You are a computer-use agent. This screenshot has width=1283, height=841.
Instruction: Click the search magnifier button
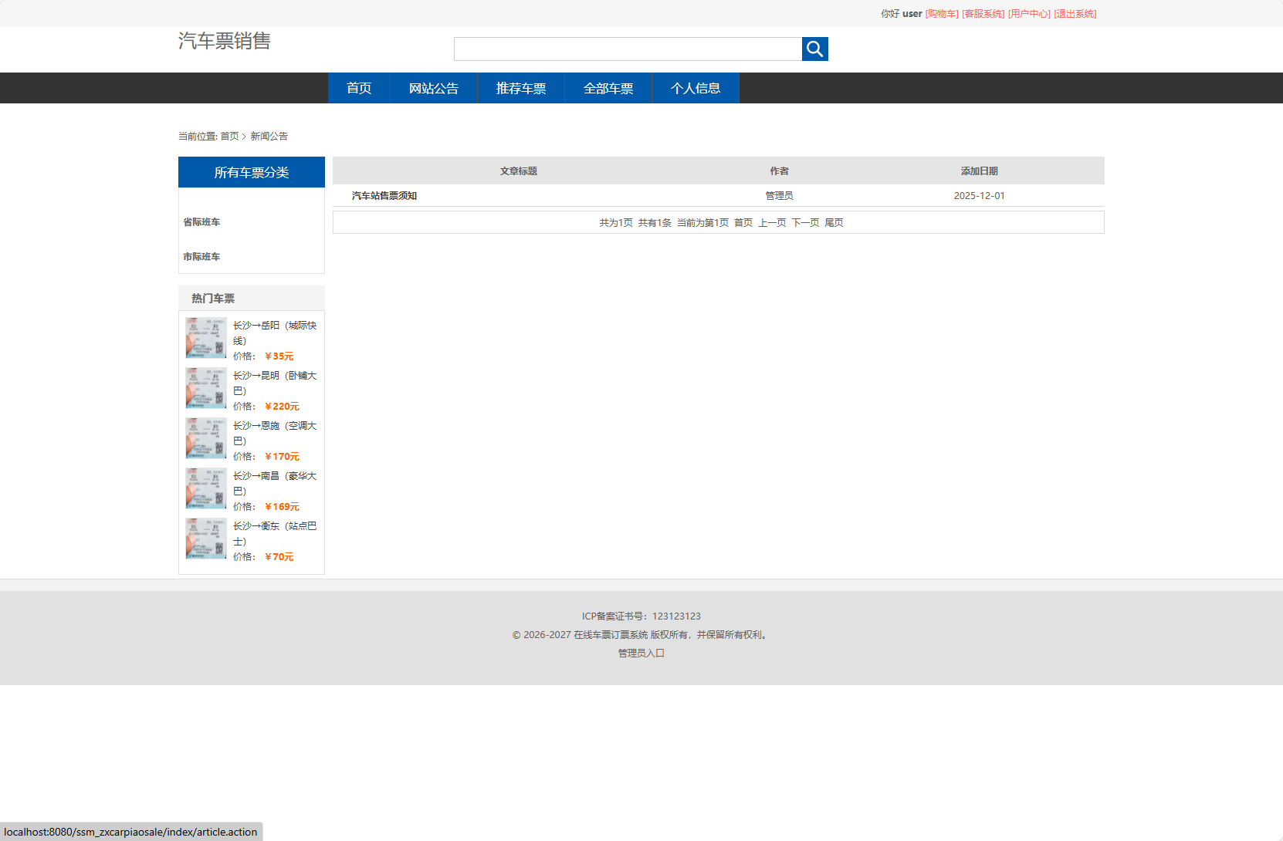pyautogui.click(x=814, y=49)
